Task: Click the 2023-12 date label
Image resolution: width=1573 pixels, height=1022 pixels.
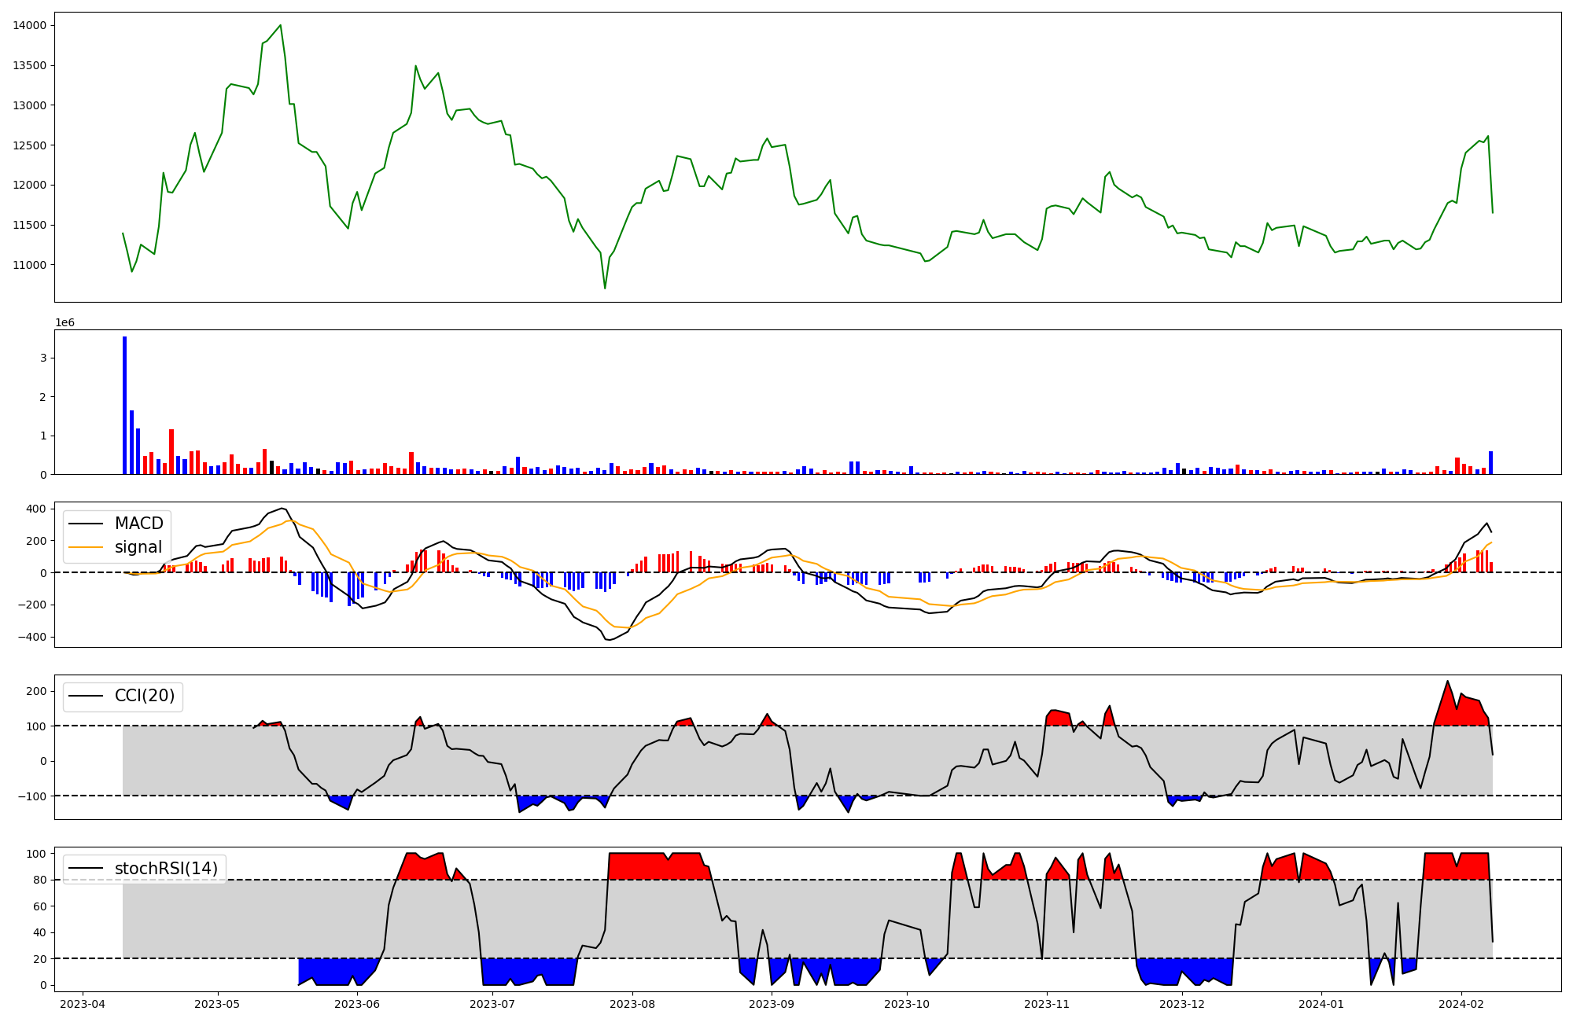Action: pos(1181,1004)
